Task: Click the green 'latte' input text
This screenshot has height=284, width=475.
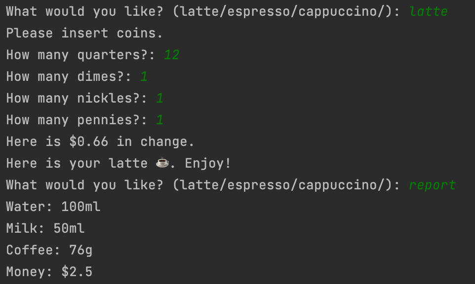Action: point(429,11)
